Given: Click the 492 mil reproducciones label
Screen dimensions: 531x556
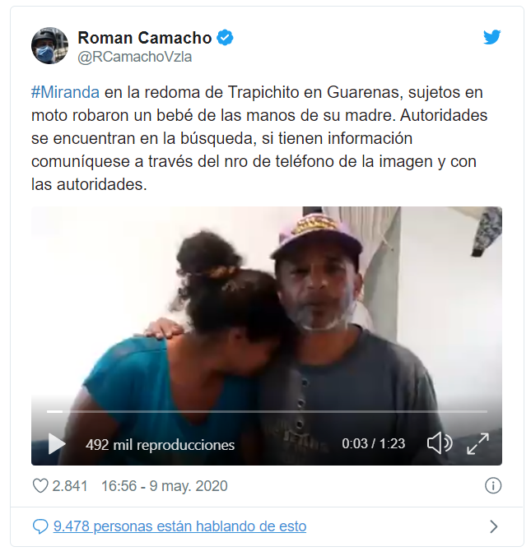Looking at the screenshot, I should 160,445.
